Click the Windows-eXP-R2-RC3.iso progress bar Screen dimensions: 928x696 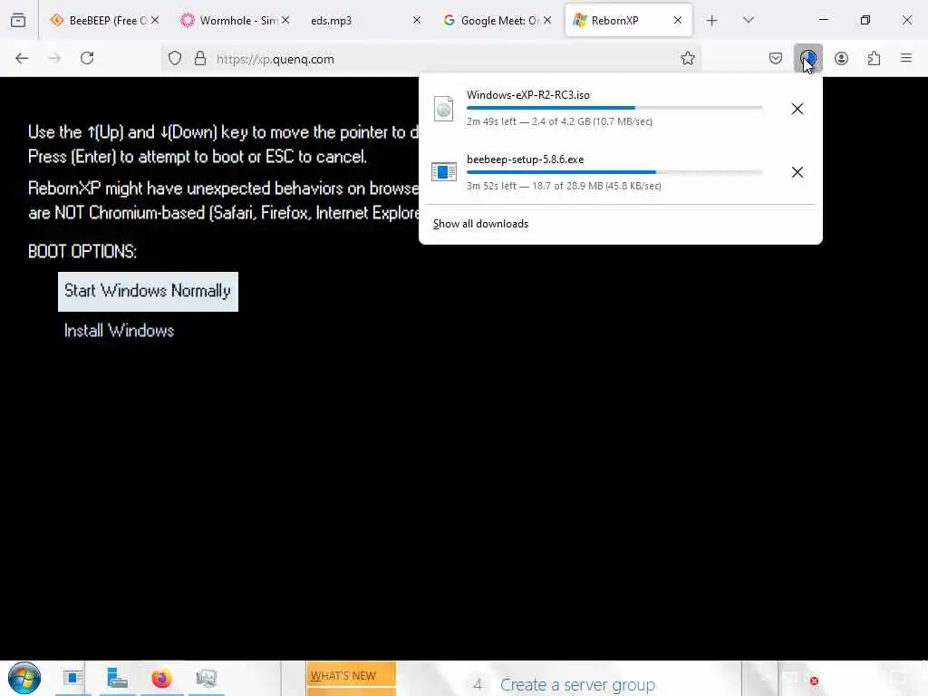[614, 108]
